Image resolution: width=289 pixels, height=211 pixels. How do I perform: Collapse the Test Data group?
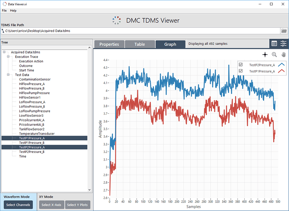click(x=8, y=74)
